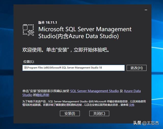Click the data collection notice paragraph

pyautogui.click(x=76, y=103)
